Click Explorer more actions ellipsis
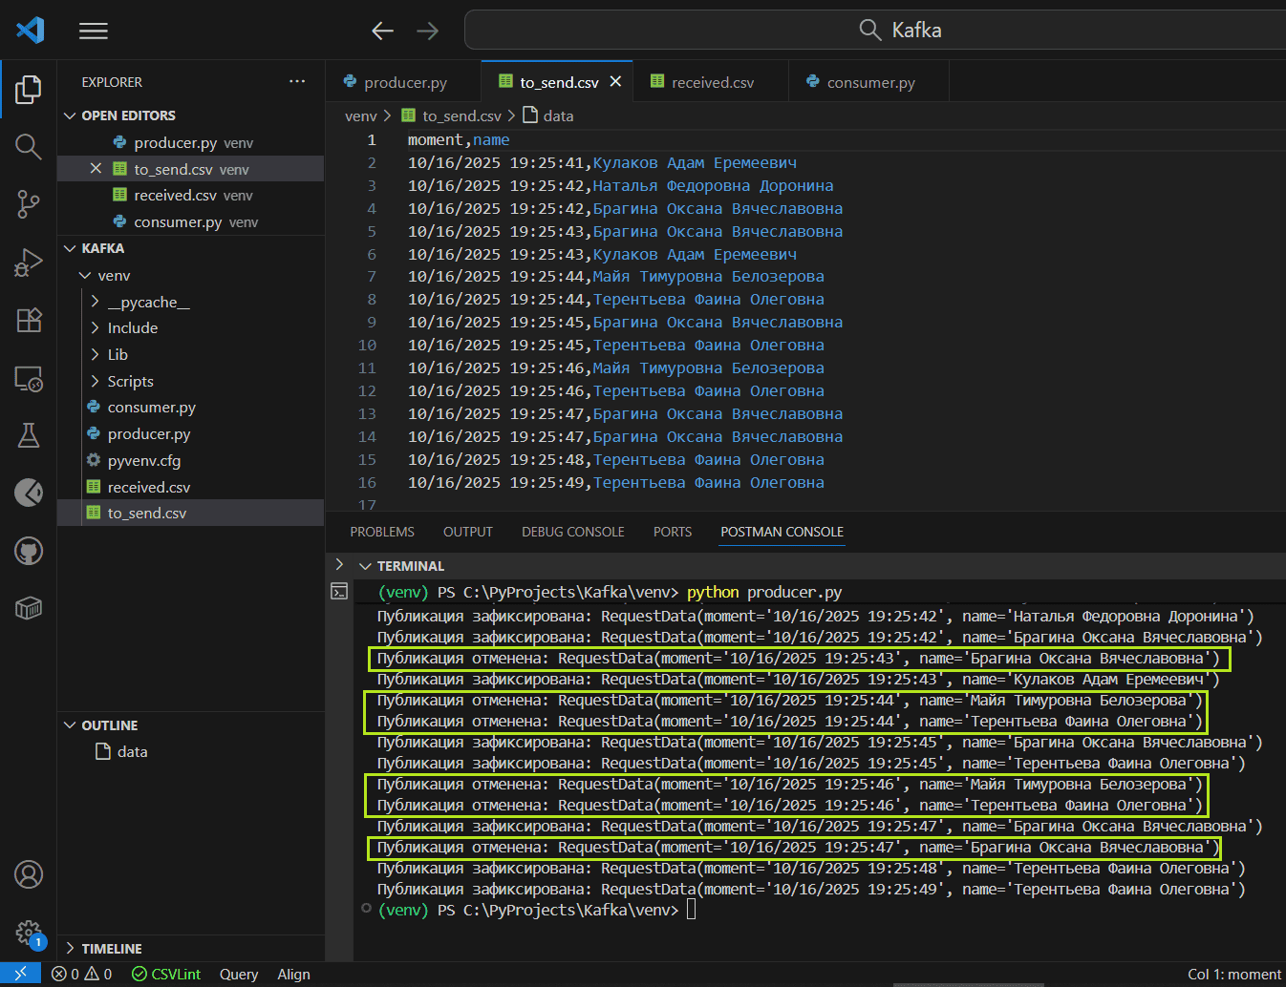The width and height of the screenshot is (1286, 987). pyautogui.click(x=297, y=82)
